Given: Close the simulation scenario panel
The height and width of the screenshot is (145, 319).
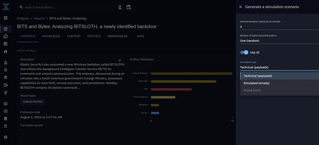Looking at the screenshot, I should pyautogui.click(x=241, y=7).
